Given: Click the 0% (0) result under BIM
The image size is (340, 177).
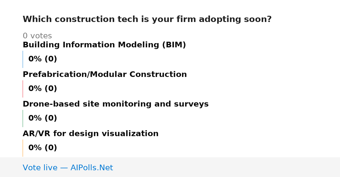Looking at the screenshot, I should pyautogui.click(x=43, y=59).
